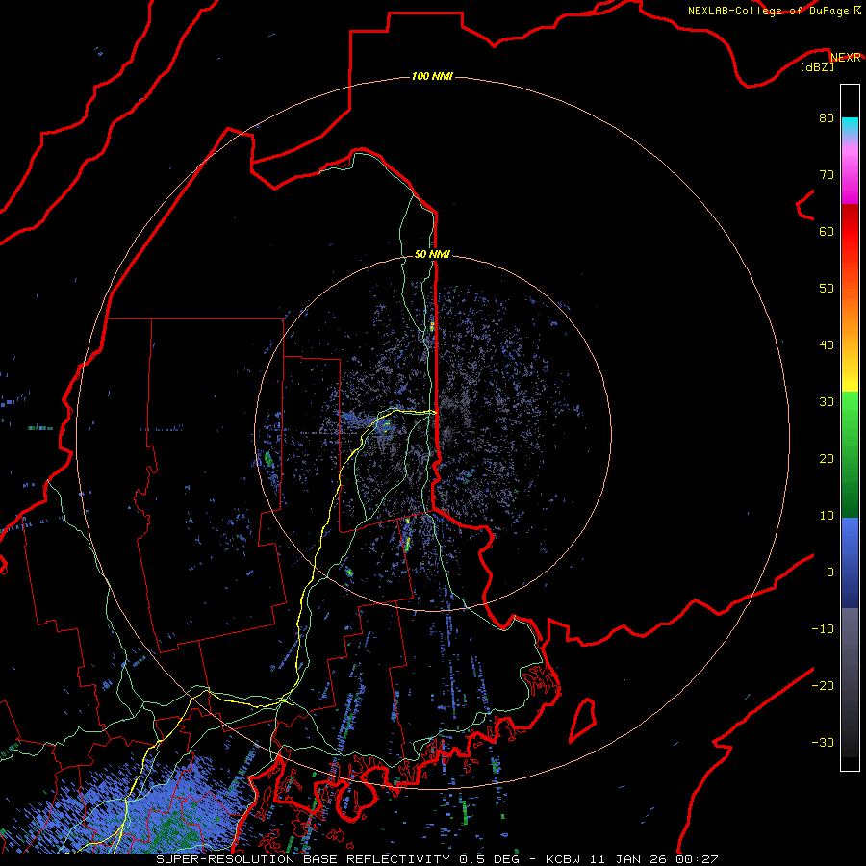866x866 pixels.
Task: Click the "11 JAN 26 00:27" timestamp
Action: [655, 859]
